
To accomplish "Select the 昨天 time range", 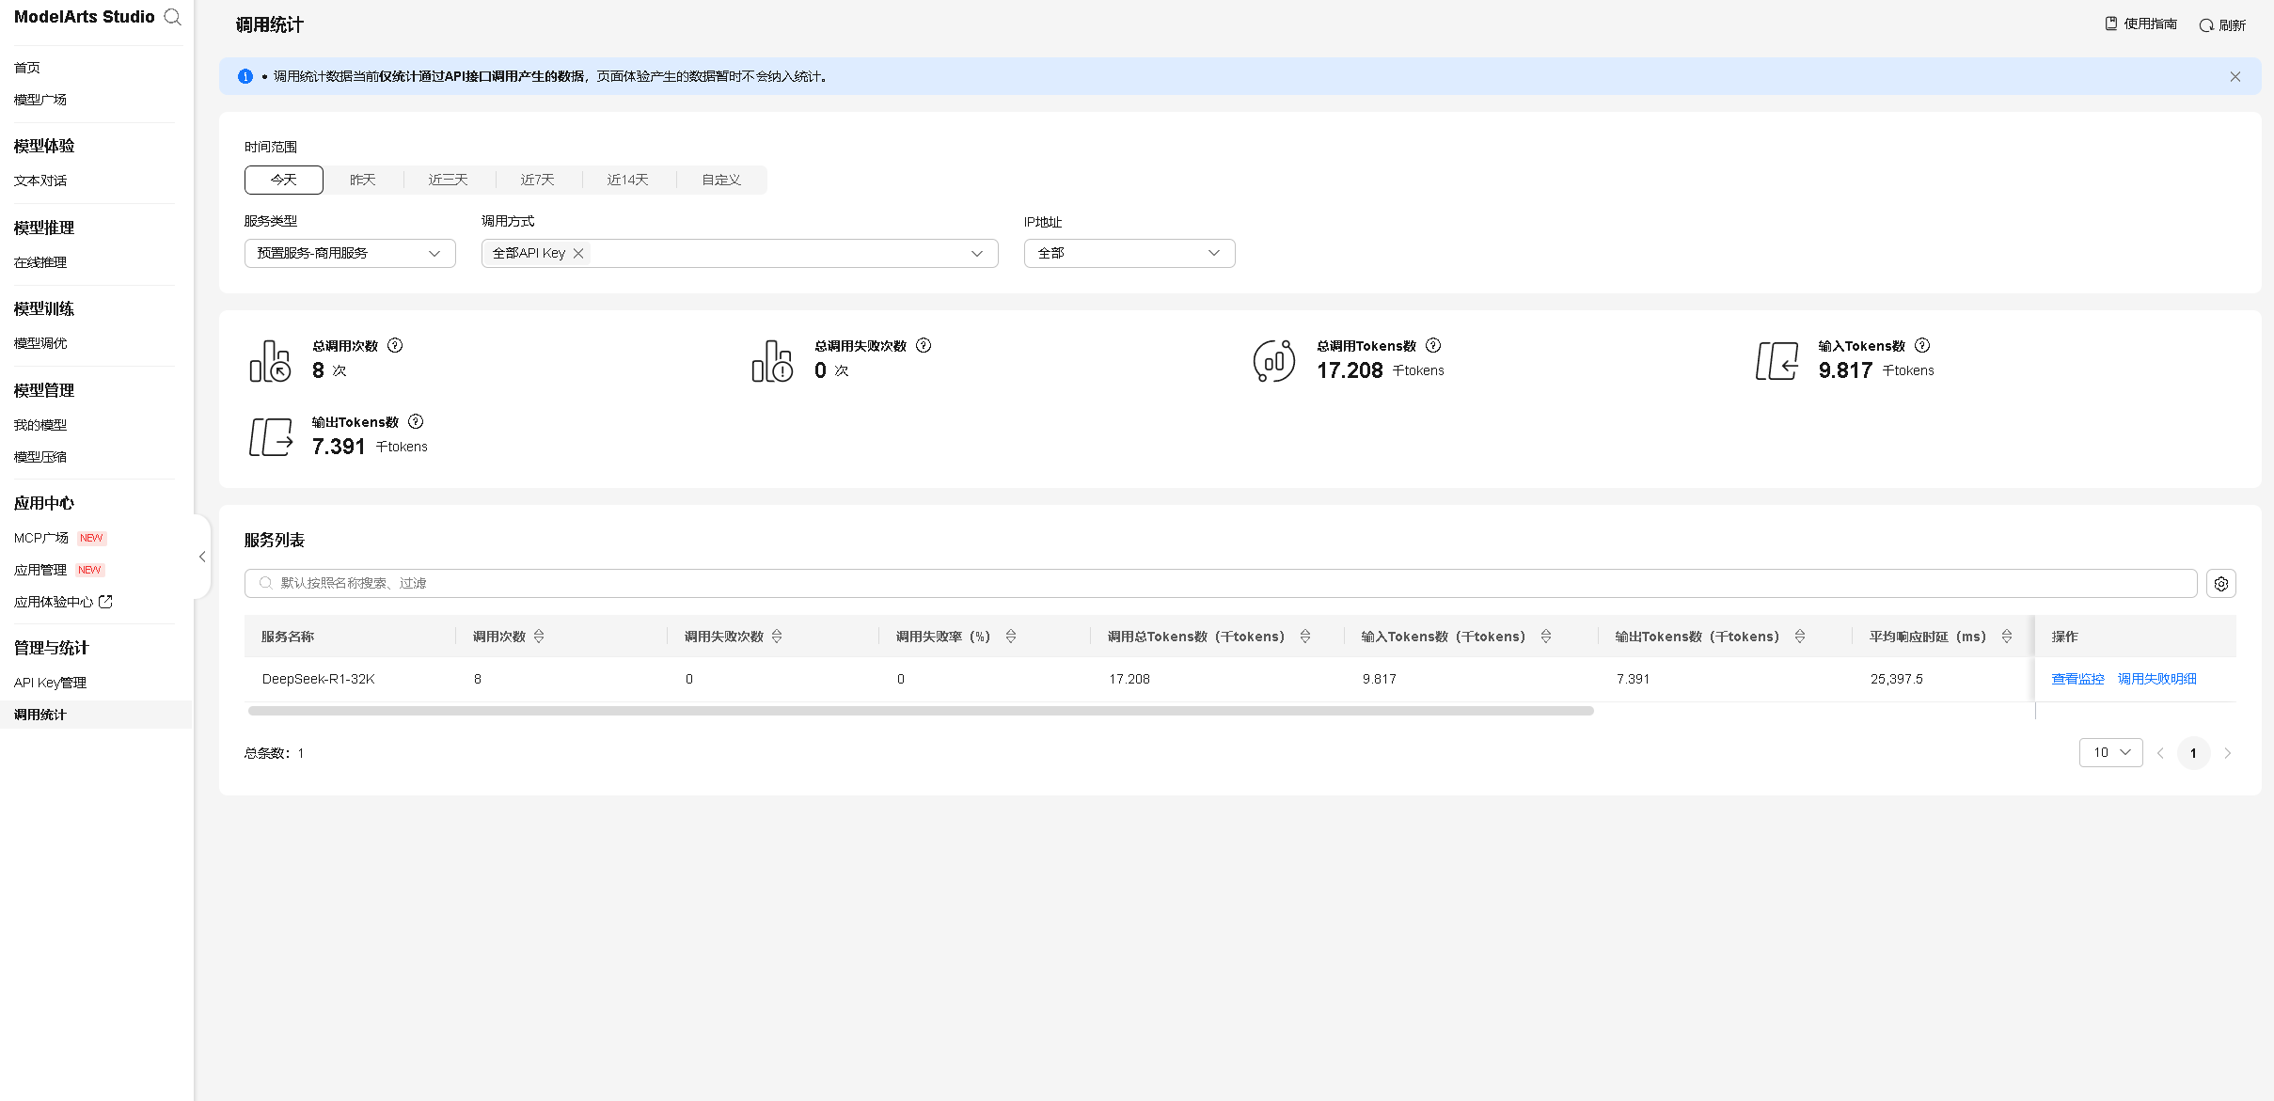I will (x=362, y=180).
